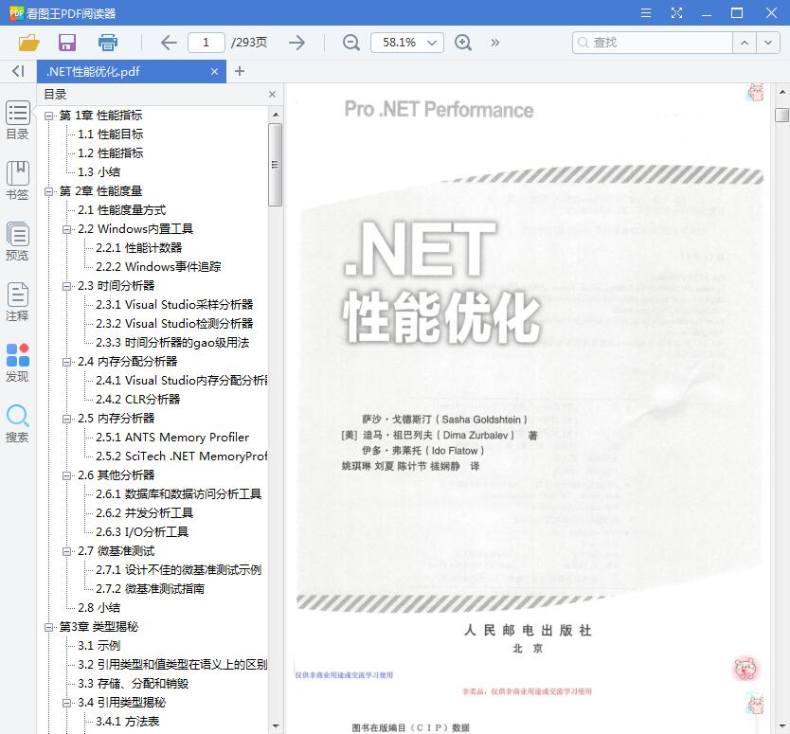Click the document vertical scrollbar thumb

pos(781,115)
